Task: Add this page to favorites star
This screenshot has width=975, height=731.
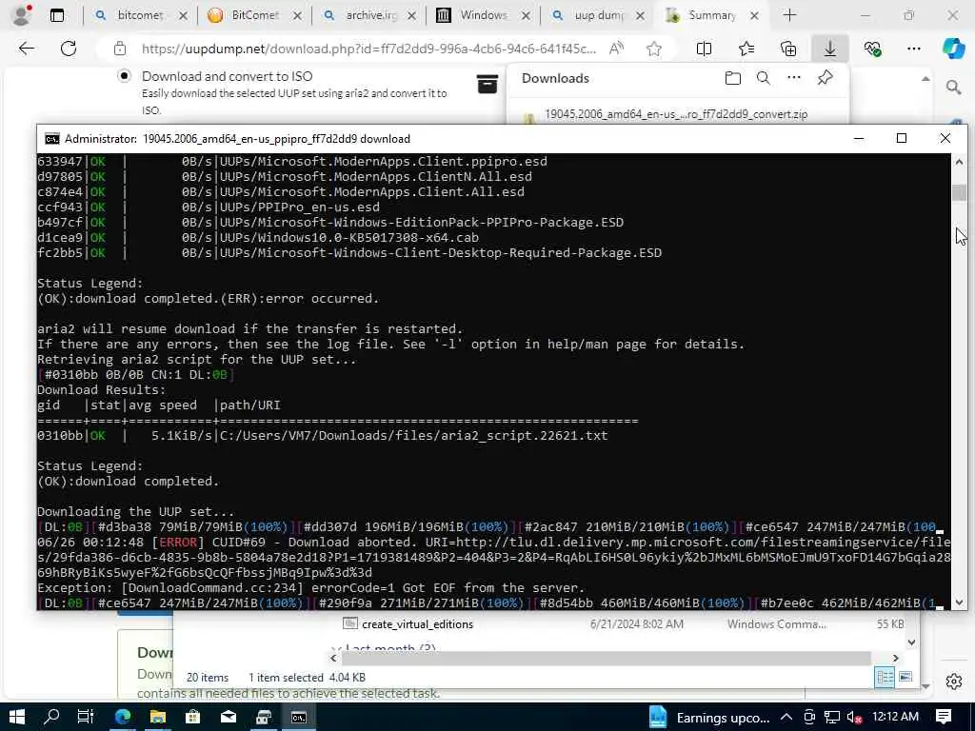Action: click(x=653, y=49)
